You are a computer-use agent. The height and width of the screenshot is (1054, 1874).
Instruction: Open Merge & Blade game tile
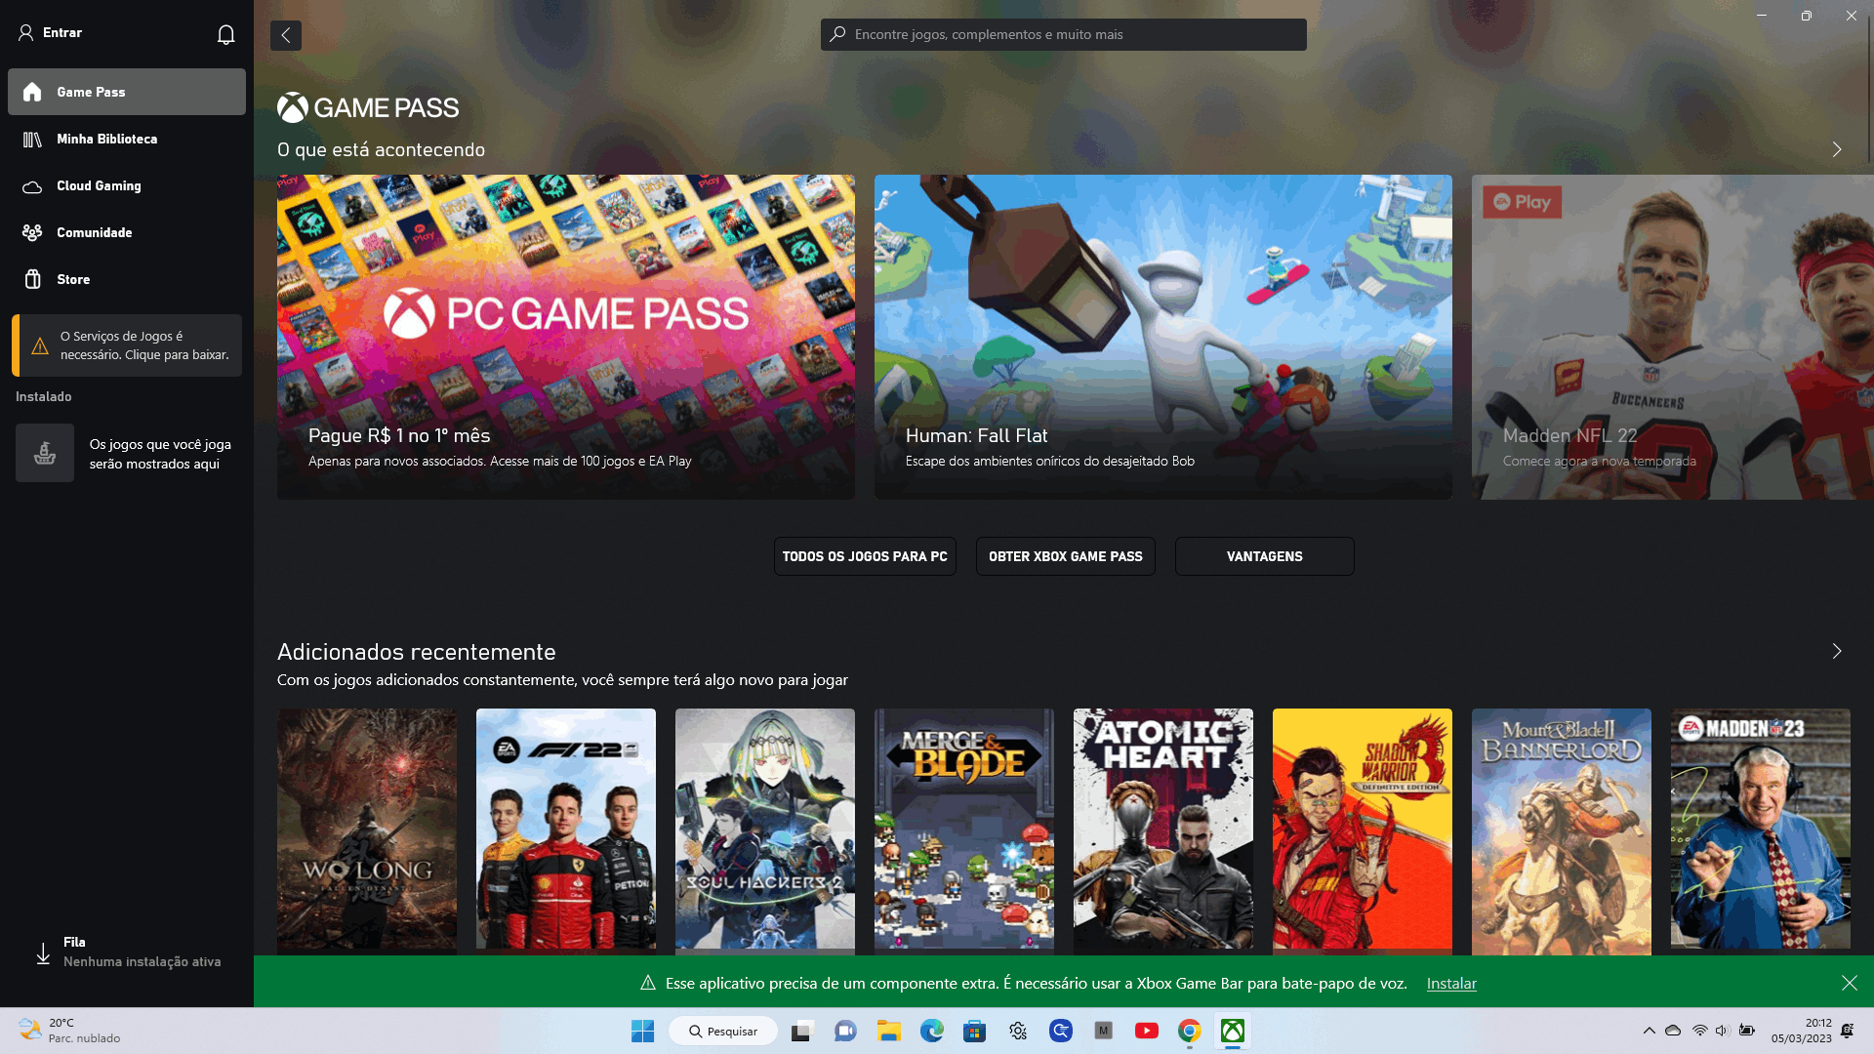tap(964, 830)
